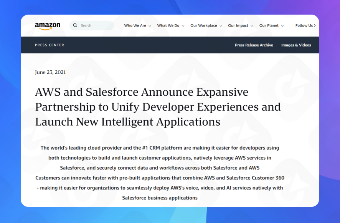Click the right arrow after Follow Us
340x223 pixels.
tap(315, 26)
